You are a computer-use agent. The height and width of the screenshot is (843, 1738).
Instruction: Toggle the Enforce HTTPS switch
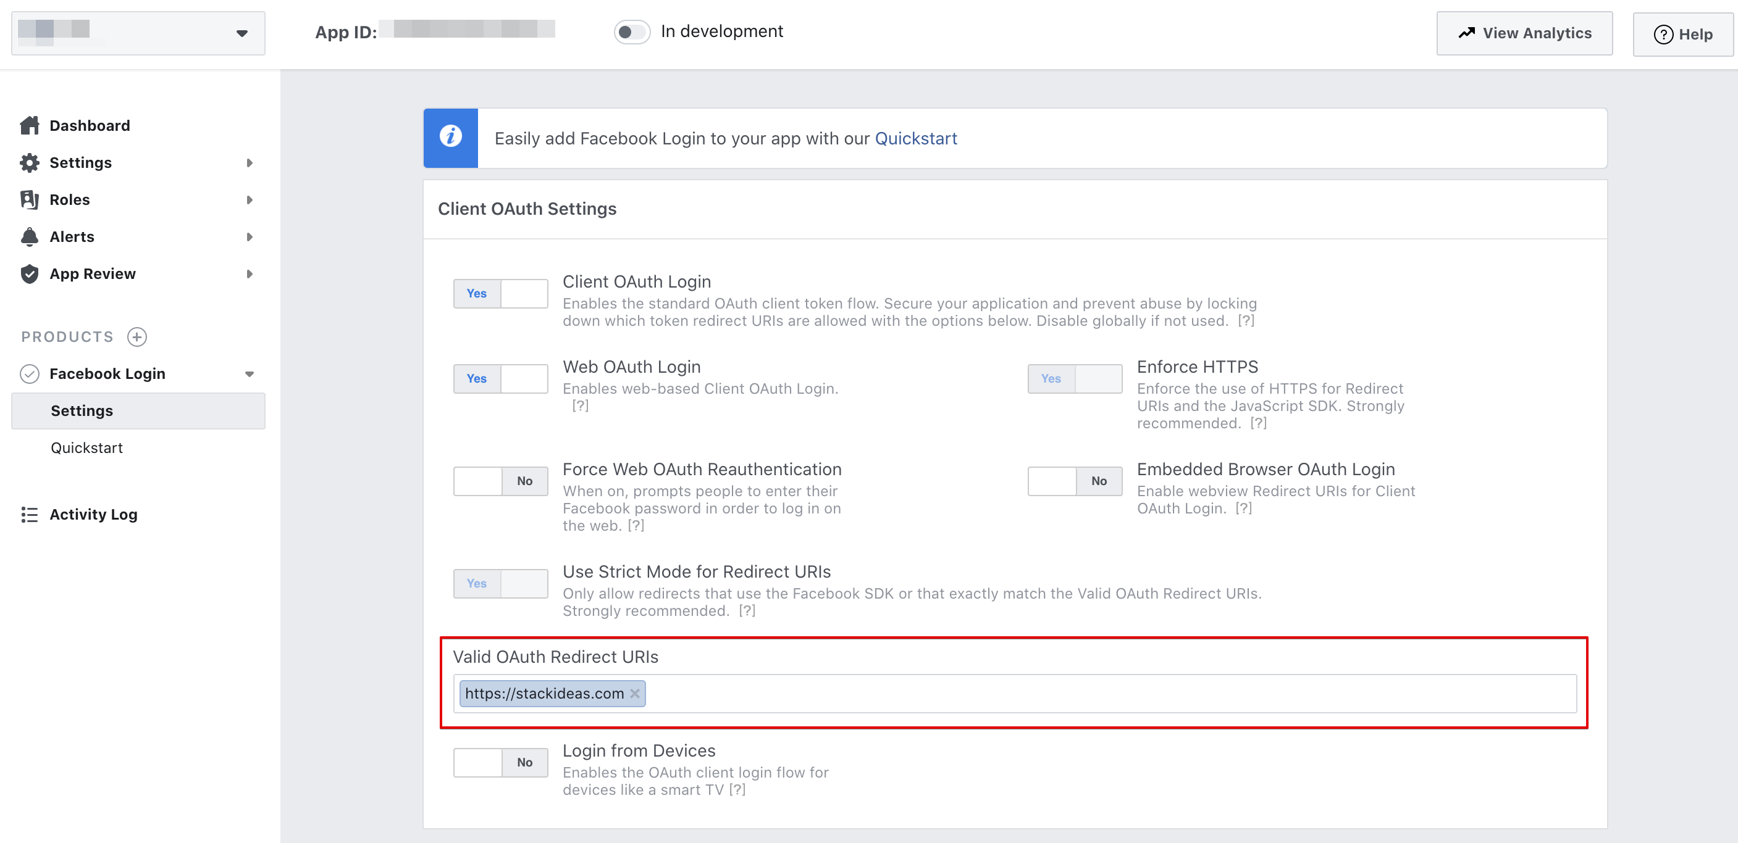(1075, 378)
